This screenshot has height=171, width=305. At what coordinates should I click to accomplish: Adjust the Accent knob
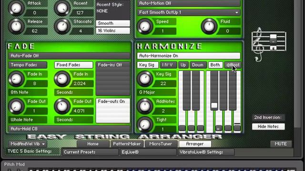(x=62, y=8)
